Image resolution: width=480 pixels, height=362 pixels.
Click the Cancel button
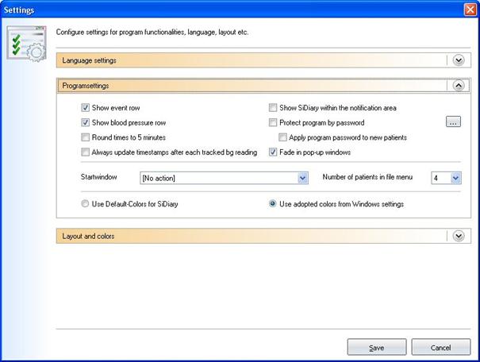tap(440, 348)
